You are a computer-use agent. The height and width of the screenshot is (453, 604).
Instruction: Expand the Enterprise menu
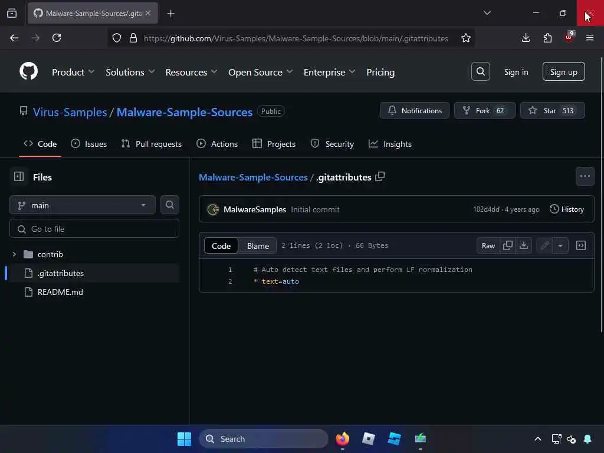tap(329, 72)
